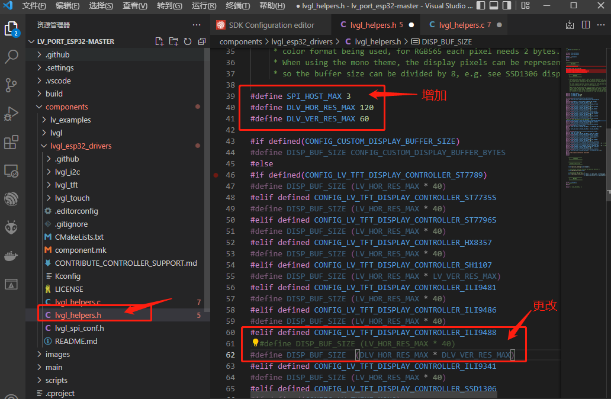
Task: Open the 文件(F) menu
Action: tap(34, 6)
